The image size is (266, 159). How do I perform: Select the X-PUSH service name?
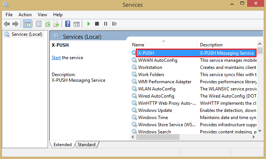[x=146, y=53]
